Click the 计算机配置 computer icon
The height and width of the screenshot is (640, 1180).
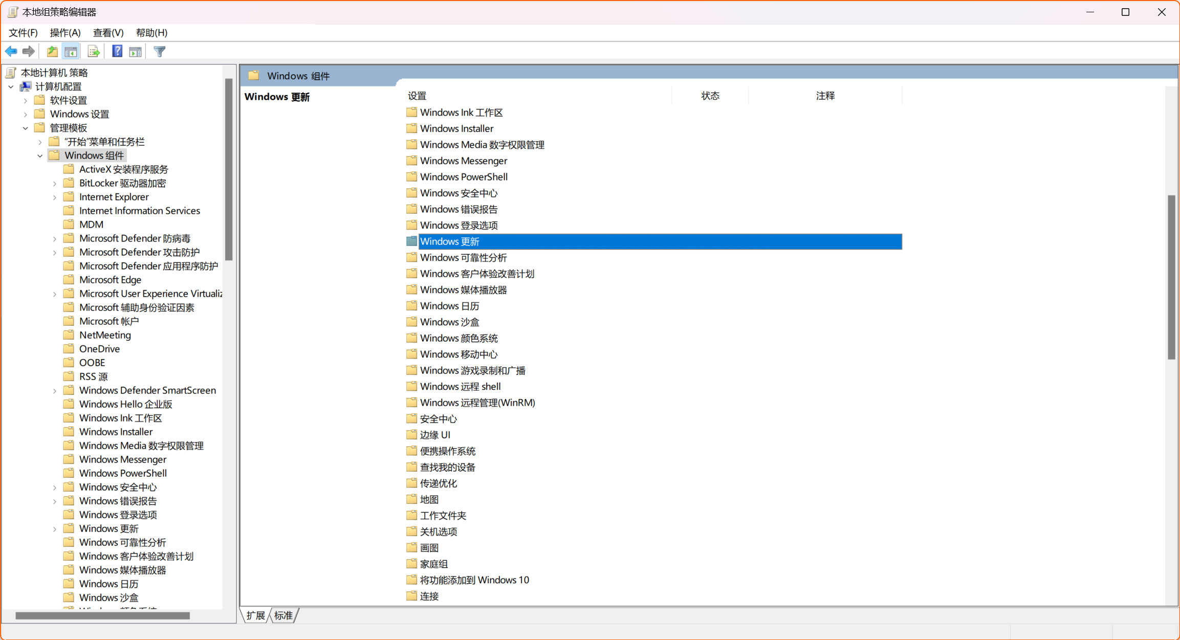coord(26,86)
